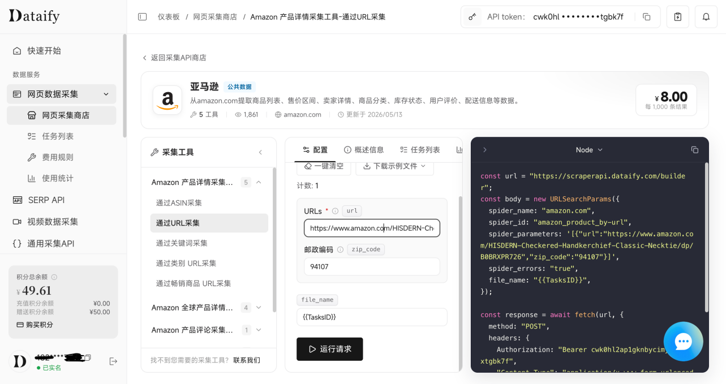Select 通过关键词采集 tool
Screen dimensions: 726x384
[x=209, y=243]
